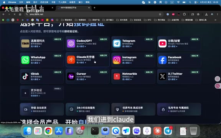
Task: Open the 论坛社区 bookmarks folder
Action: 135,20
